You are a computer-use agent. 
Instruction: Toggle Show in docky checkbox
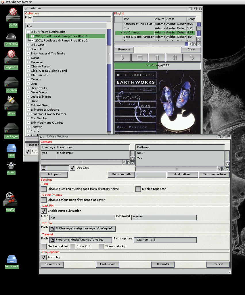(x=102, y=246)
